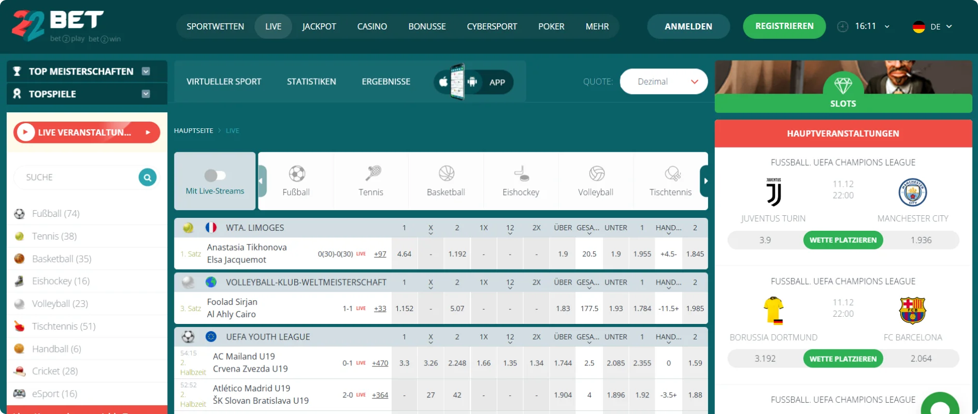The width and height of the screenshot is (978, 414).
Task: Expand the Top Meisterschaften section
Action: tap(146, 71)
